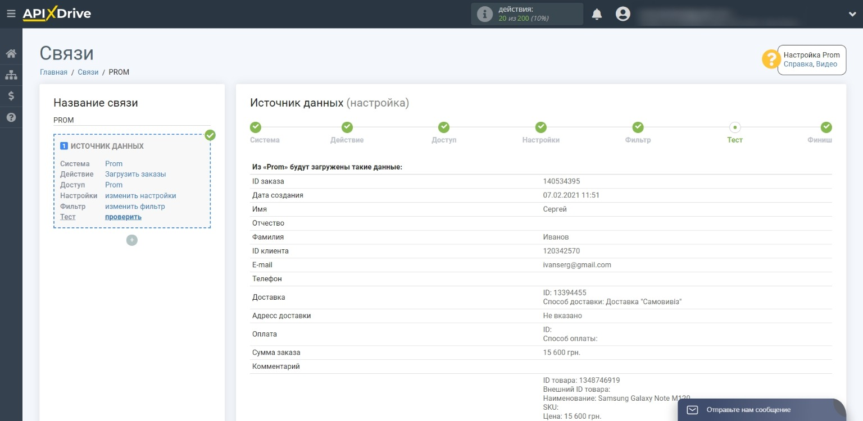Screen dimensions: 863x421
Task: Click the ApiX-Drive logo
Action: pyautogui.click(x=57, y=14)
